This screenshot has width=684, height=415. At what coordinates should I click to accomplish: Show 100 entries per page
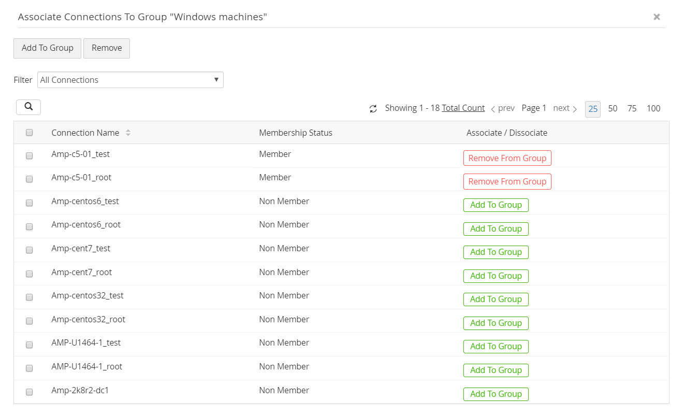(653, 109)
